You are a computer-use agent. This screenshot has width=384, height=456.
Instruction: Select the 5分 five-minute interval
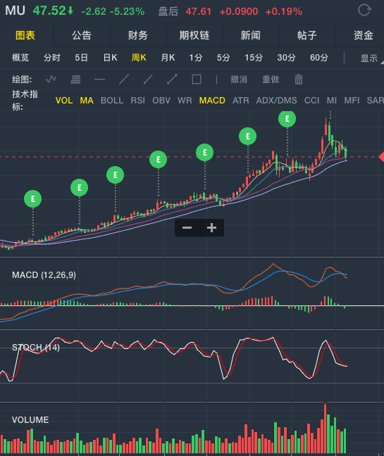223,58
